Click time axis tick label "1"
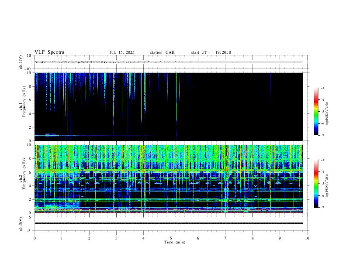 [x=62, y=238]
